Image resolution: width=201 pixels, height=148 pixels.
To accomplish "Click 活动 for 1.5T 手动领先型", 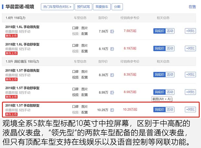I will [170, 75].
